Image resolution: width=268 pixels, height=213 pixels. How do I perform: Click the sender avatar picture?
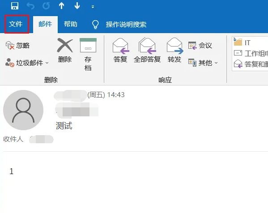pos(23,110)
